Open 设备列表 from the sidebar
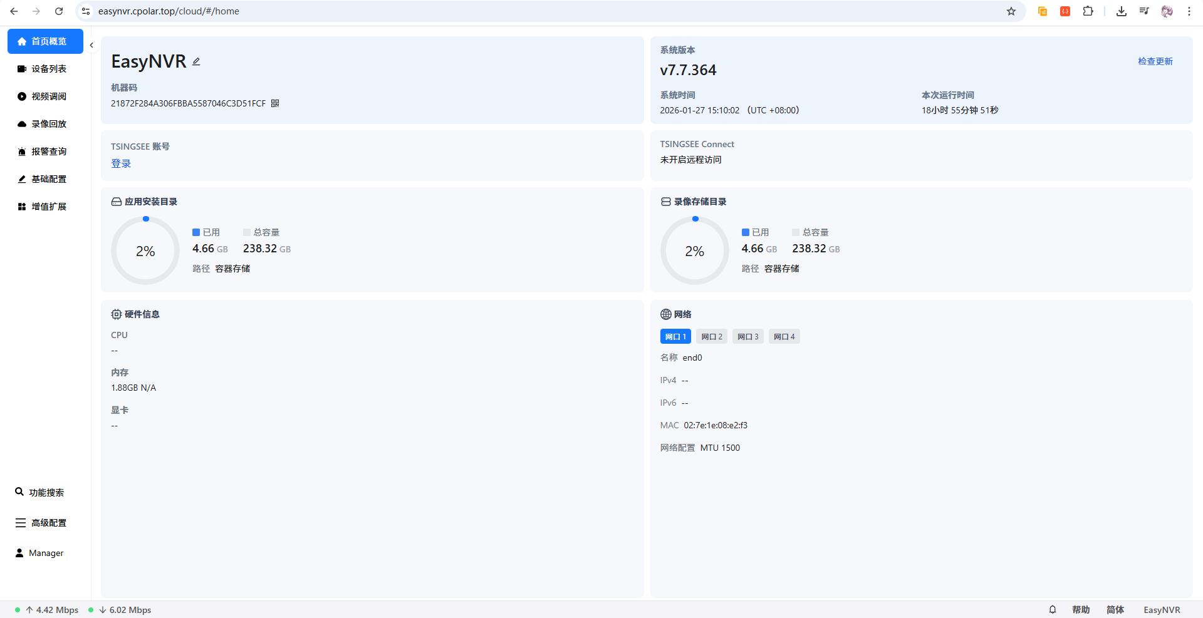Image resolution: width=1203 pixels, height=618 pixels. (x=45, y=69)
